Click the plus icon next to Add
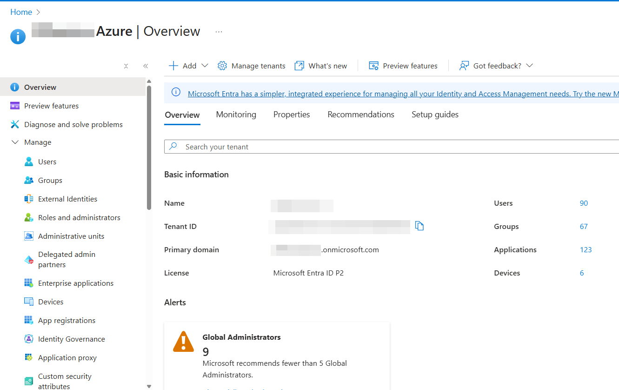This screenshot has width=619, height=390. click(x=173, y=66)
